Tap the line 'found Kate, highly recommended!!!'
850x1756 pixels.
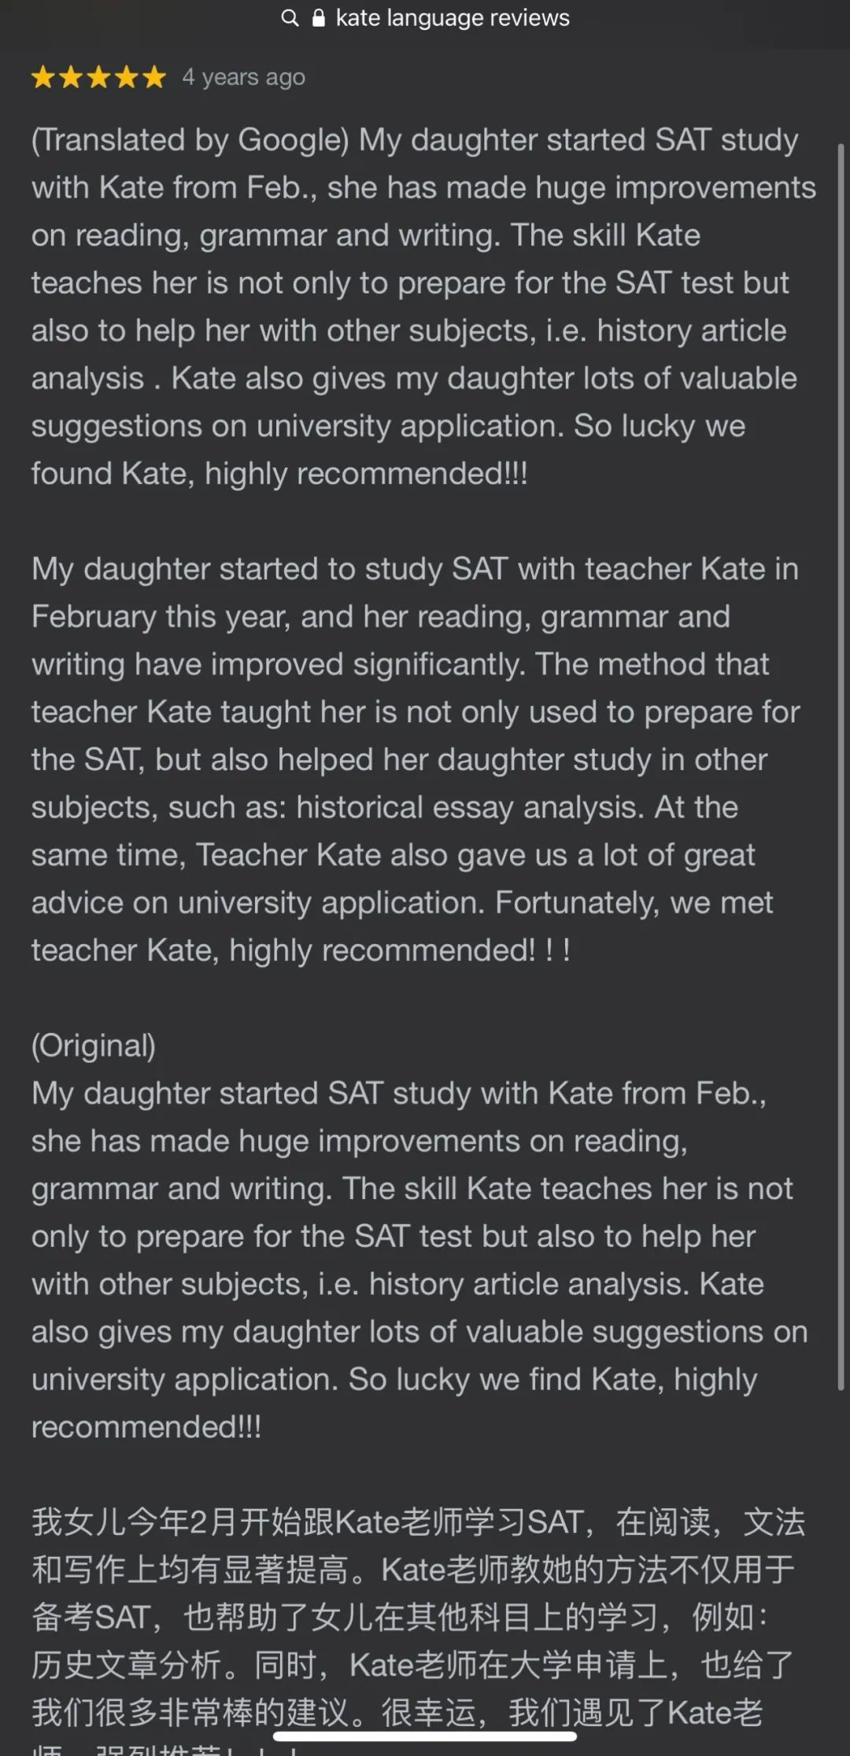click(279, 474)
